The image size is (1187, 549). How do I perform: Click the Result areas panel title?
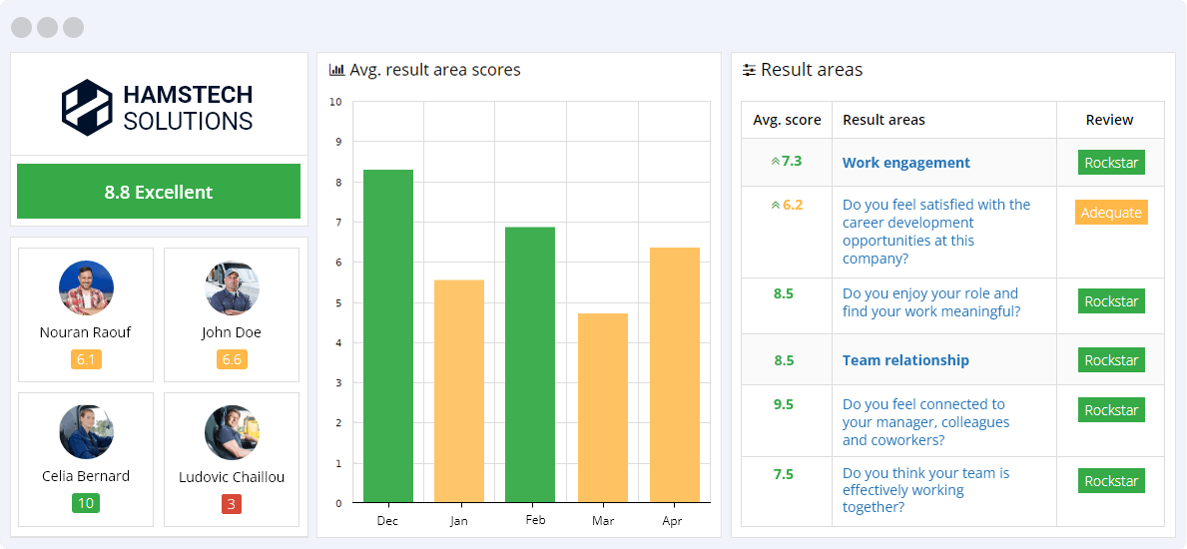point(812,71)
